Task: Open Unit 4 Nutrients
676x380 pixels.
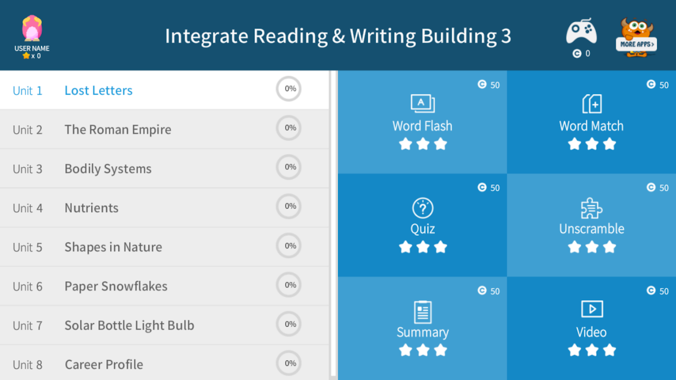Action: (91, 208)
